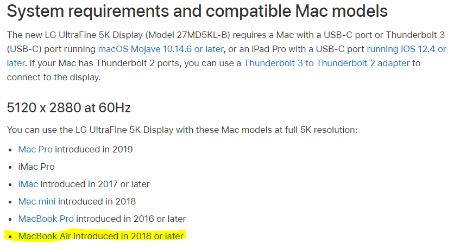Follow the running iOS 12.4 link
The width and height of the screenshot is (460, 249).
tap(407, 49)
